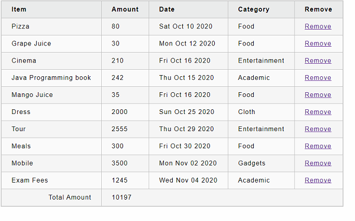Click the Amount column header
The height and width of the screenshot is (221, 355).
[125, 9]
